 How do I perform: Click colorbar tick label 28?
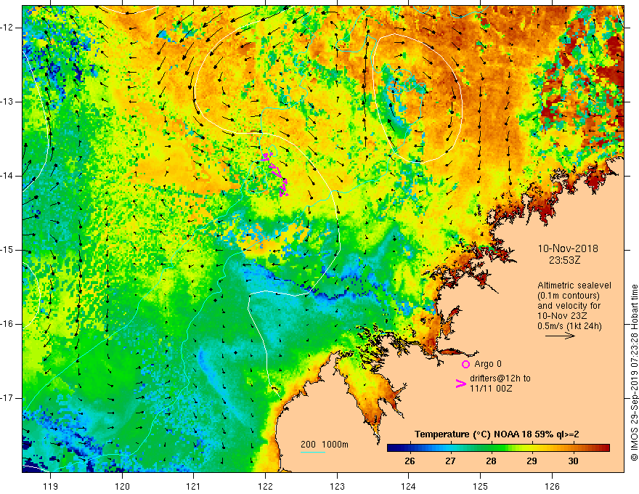[x=491, y=461]
